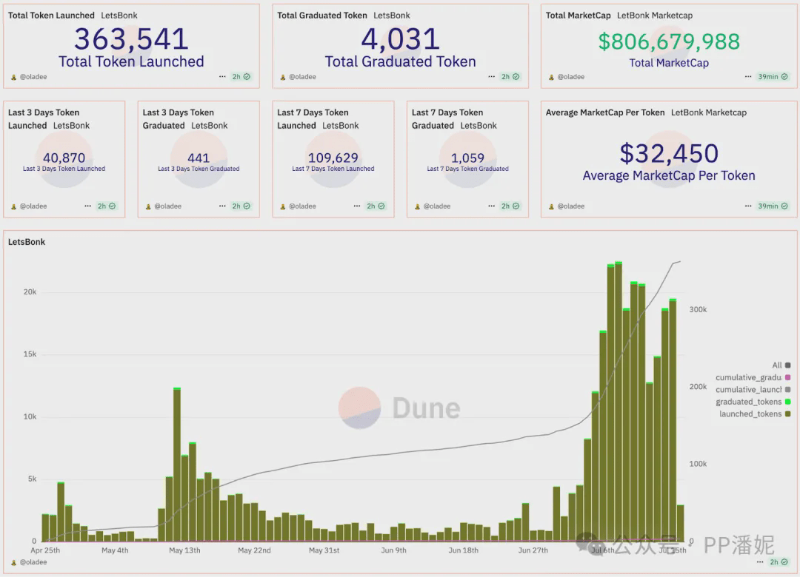
Task: Open options menu on Average MarketCap Per Token
Action: tap(748, 206)
